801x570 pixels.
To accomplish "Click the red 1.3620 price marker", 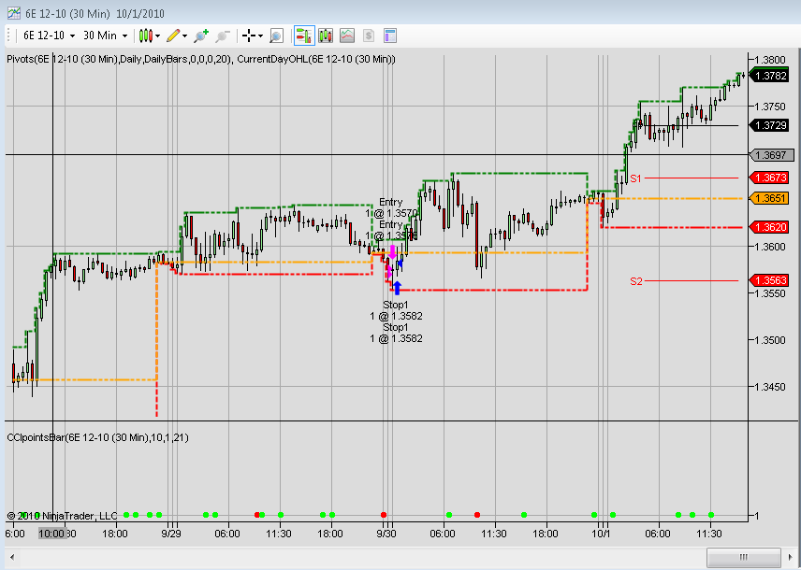I will tap(769, 227).
